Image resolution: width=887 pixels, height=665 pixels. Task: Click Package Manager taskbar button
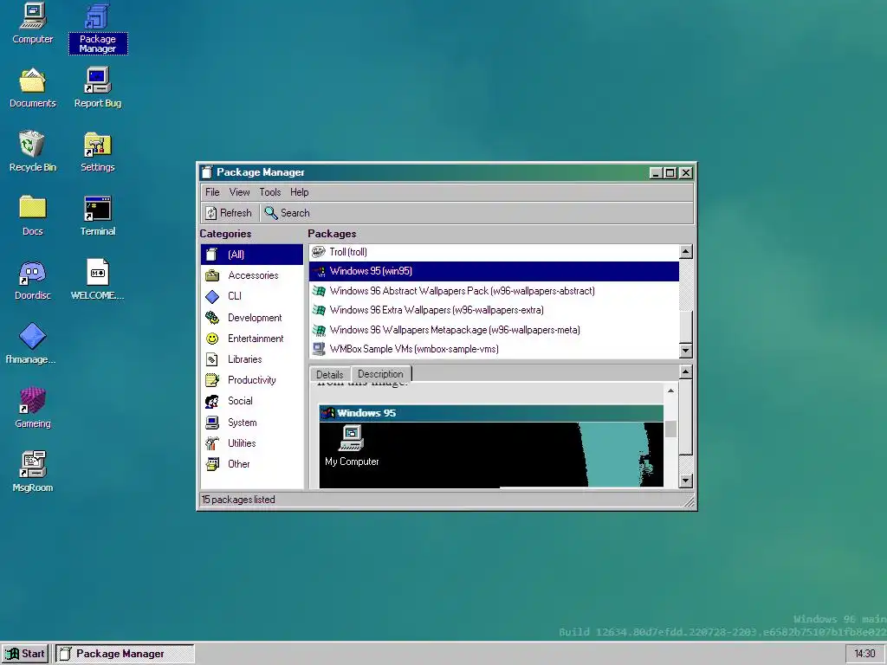point(125,654)
